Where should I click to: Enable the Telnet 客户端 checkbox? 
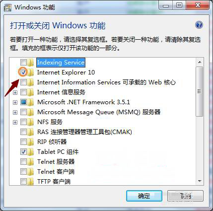pyautogui.click(x=23, y=171)
